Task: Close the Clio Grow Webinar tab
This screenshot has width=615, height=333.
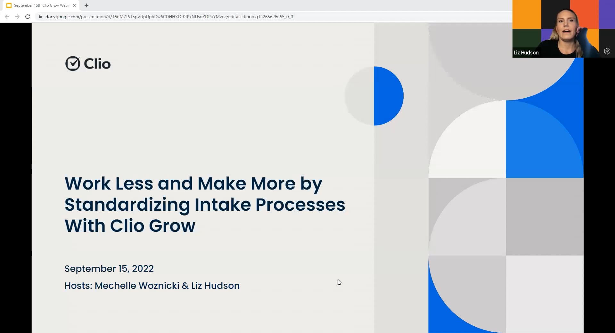Action: [x=74, y=5]
